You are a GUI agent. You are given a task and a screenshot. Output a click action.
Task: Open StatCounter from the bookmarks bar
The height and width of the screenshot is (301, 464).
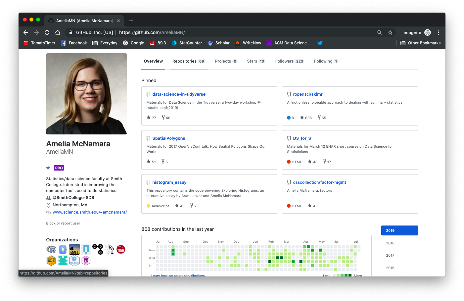(186, 43)
